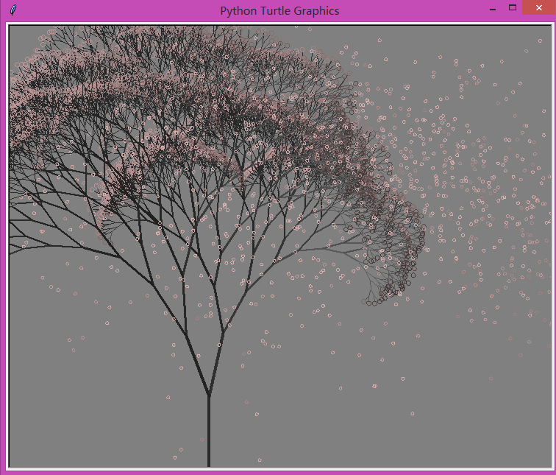Click the Python Turtle feather icon

(x=13, y=10)
